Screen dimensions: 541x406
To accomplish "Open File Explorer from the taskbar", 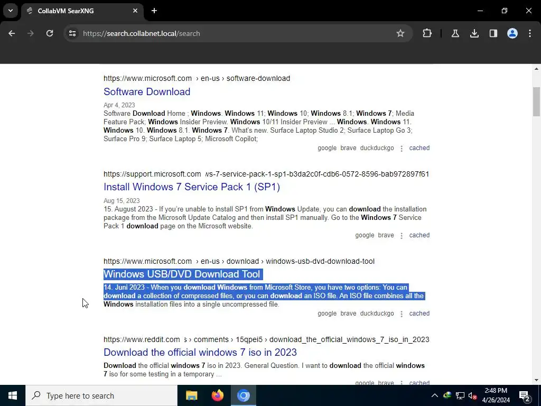I will [191, 395].
